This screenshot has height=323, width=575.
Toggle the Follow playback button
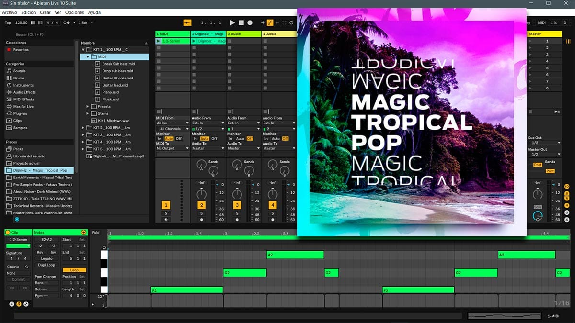pos(187,22)
